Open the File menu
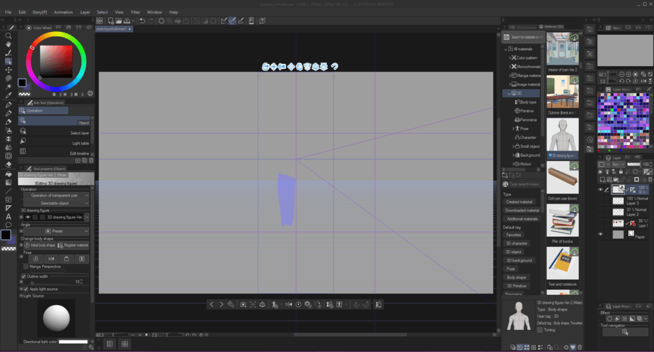The image size is (654, 352). 8,12
